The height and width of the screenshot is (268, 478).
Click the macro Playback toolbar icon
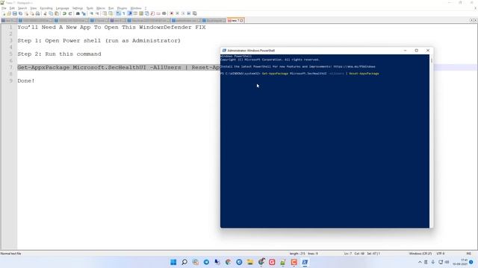point(183,13)
